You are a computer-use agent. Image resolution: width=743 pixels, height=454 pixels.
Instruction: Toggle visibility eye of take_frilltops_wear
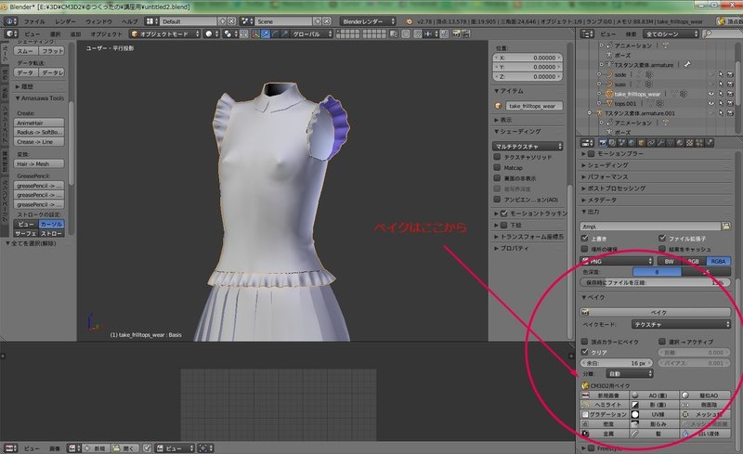pyautogui.click(x=710, y=94)
